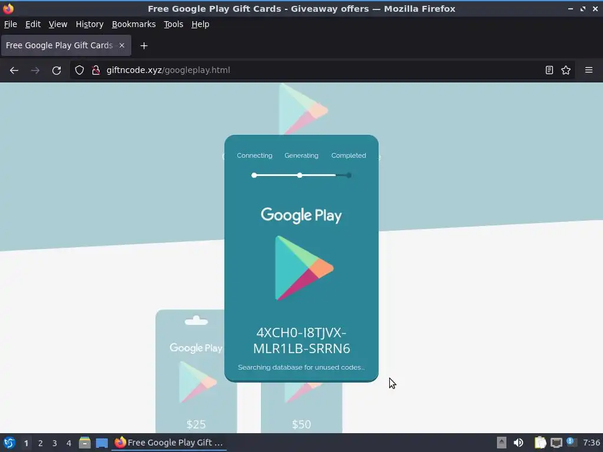The height and width of the screenshot is (452, 603).
Task: Switch to workspace 1
Action: (x=26, y=443)
